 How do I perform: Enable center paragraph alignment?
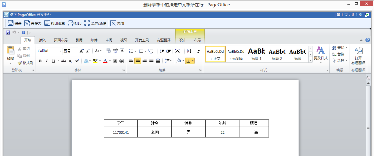138,61
